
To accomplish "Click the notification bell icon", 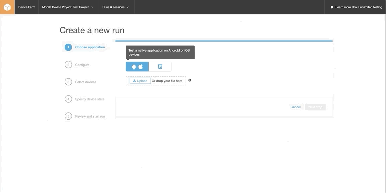I will click(332, 7).
